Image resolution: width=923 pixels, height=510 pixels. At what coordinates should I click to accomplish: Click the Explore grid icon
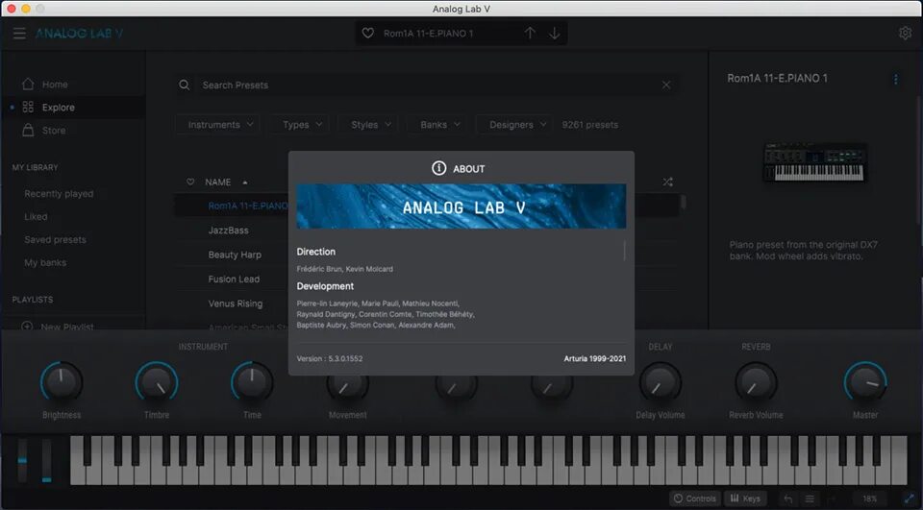(28, 107)
